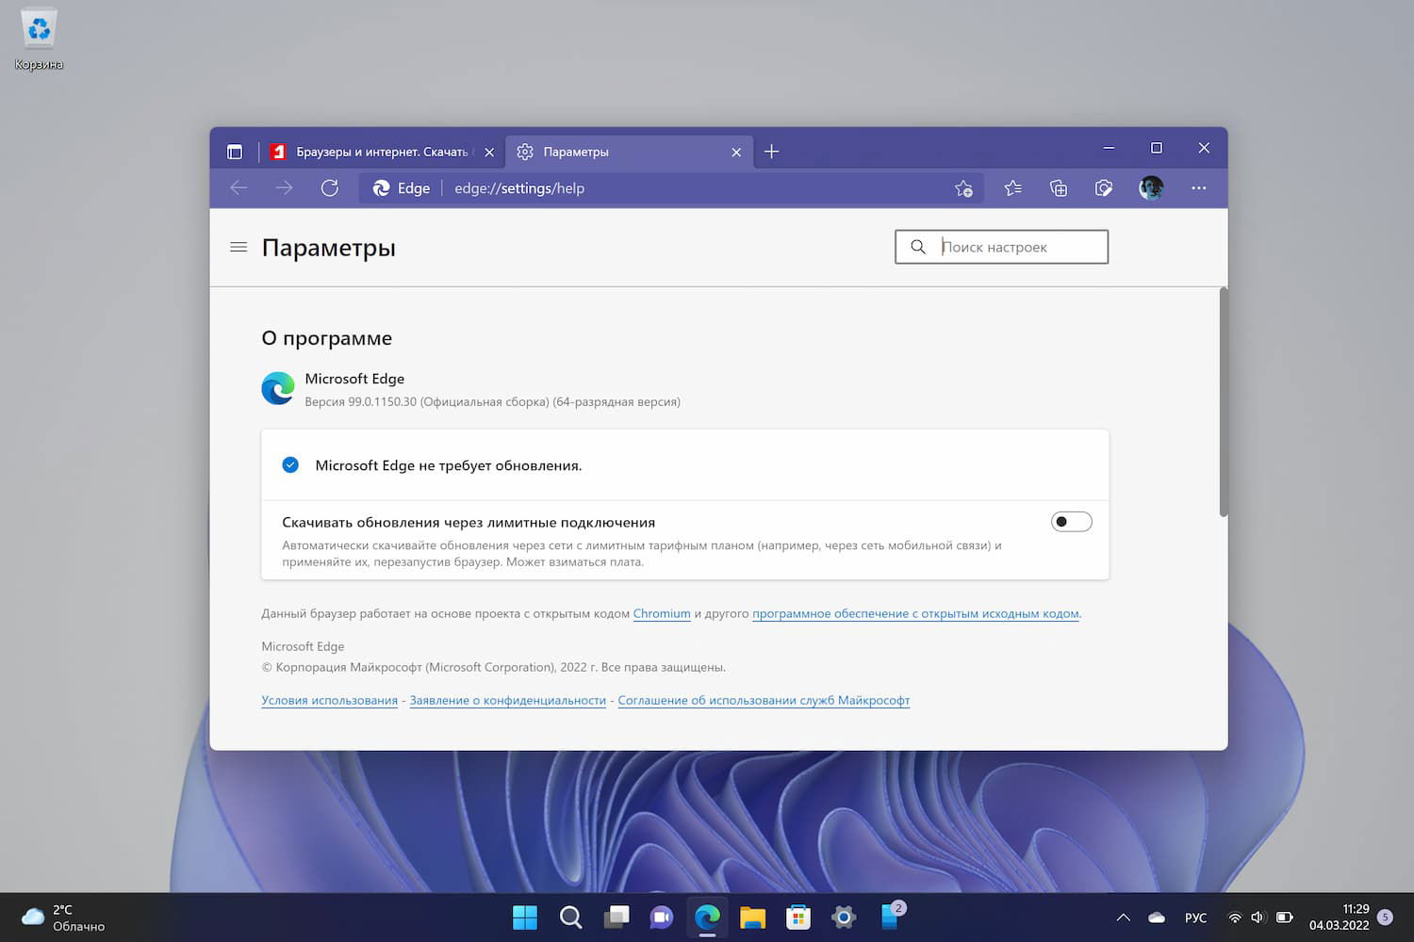Open the user profile avatar
The width and height of the screenshot is (1414, 942).
1151,188
